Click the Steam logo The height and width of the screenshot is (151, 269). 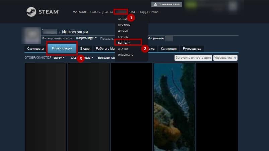(43, 12)
